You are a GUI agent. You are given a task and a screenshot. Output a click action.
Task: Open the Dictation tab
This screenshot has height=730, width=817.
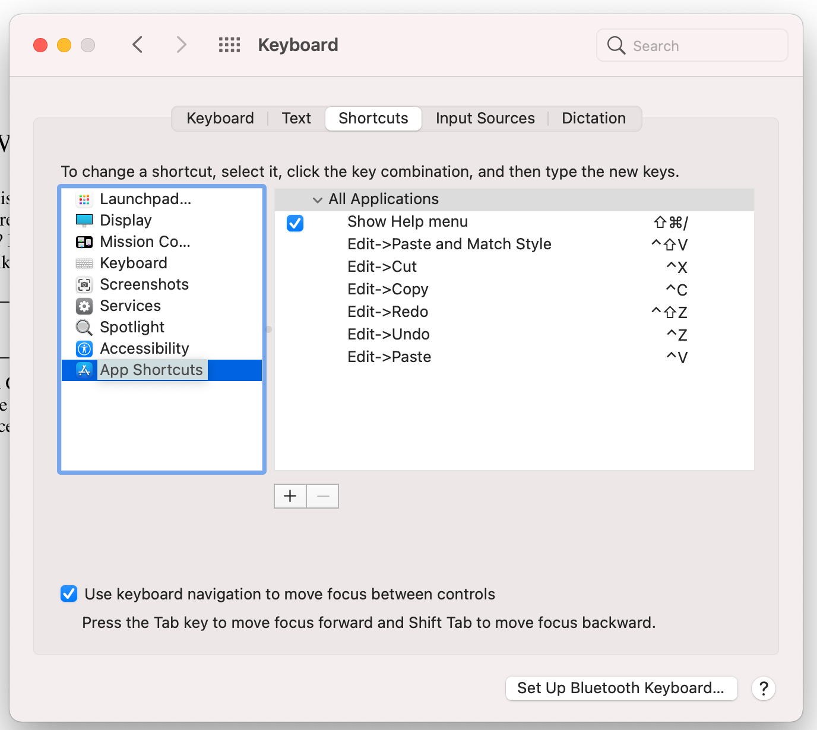click(593, 119)
